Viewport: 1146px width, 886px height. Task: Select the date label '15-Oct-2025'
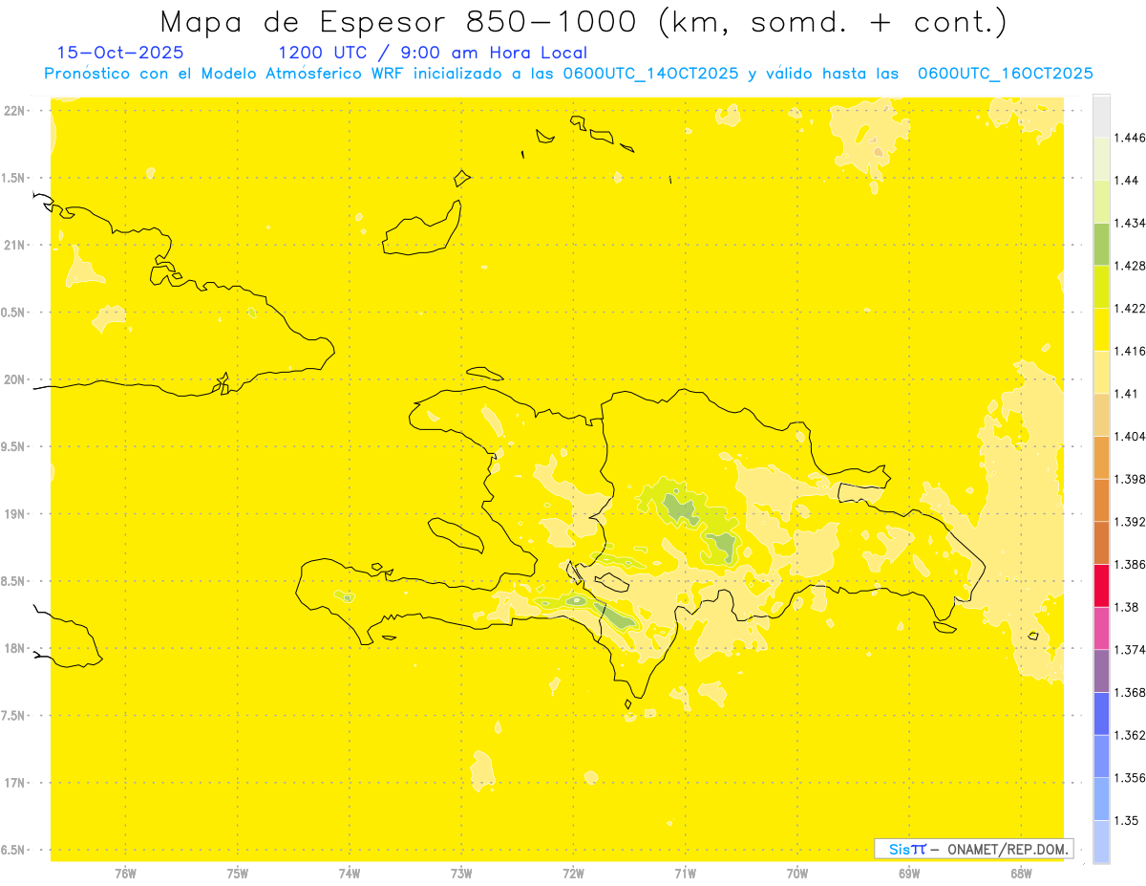pos(120,54)
